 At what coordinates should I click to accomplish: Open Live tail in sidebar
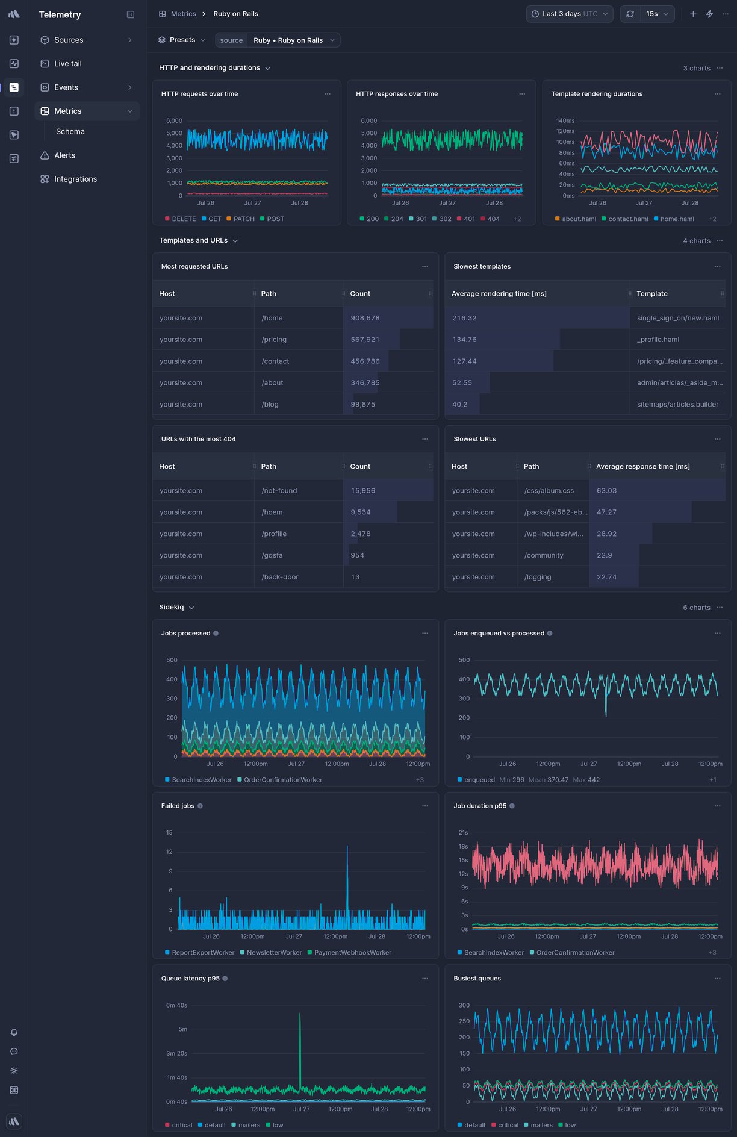click(x=87, y=64)
